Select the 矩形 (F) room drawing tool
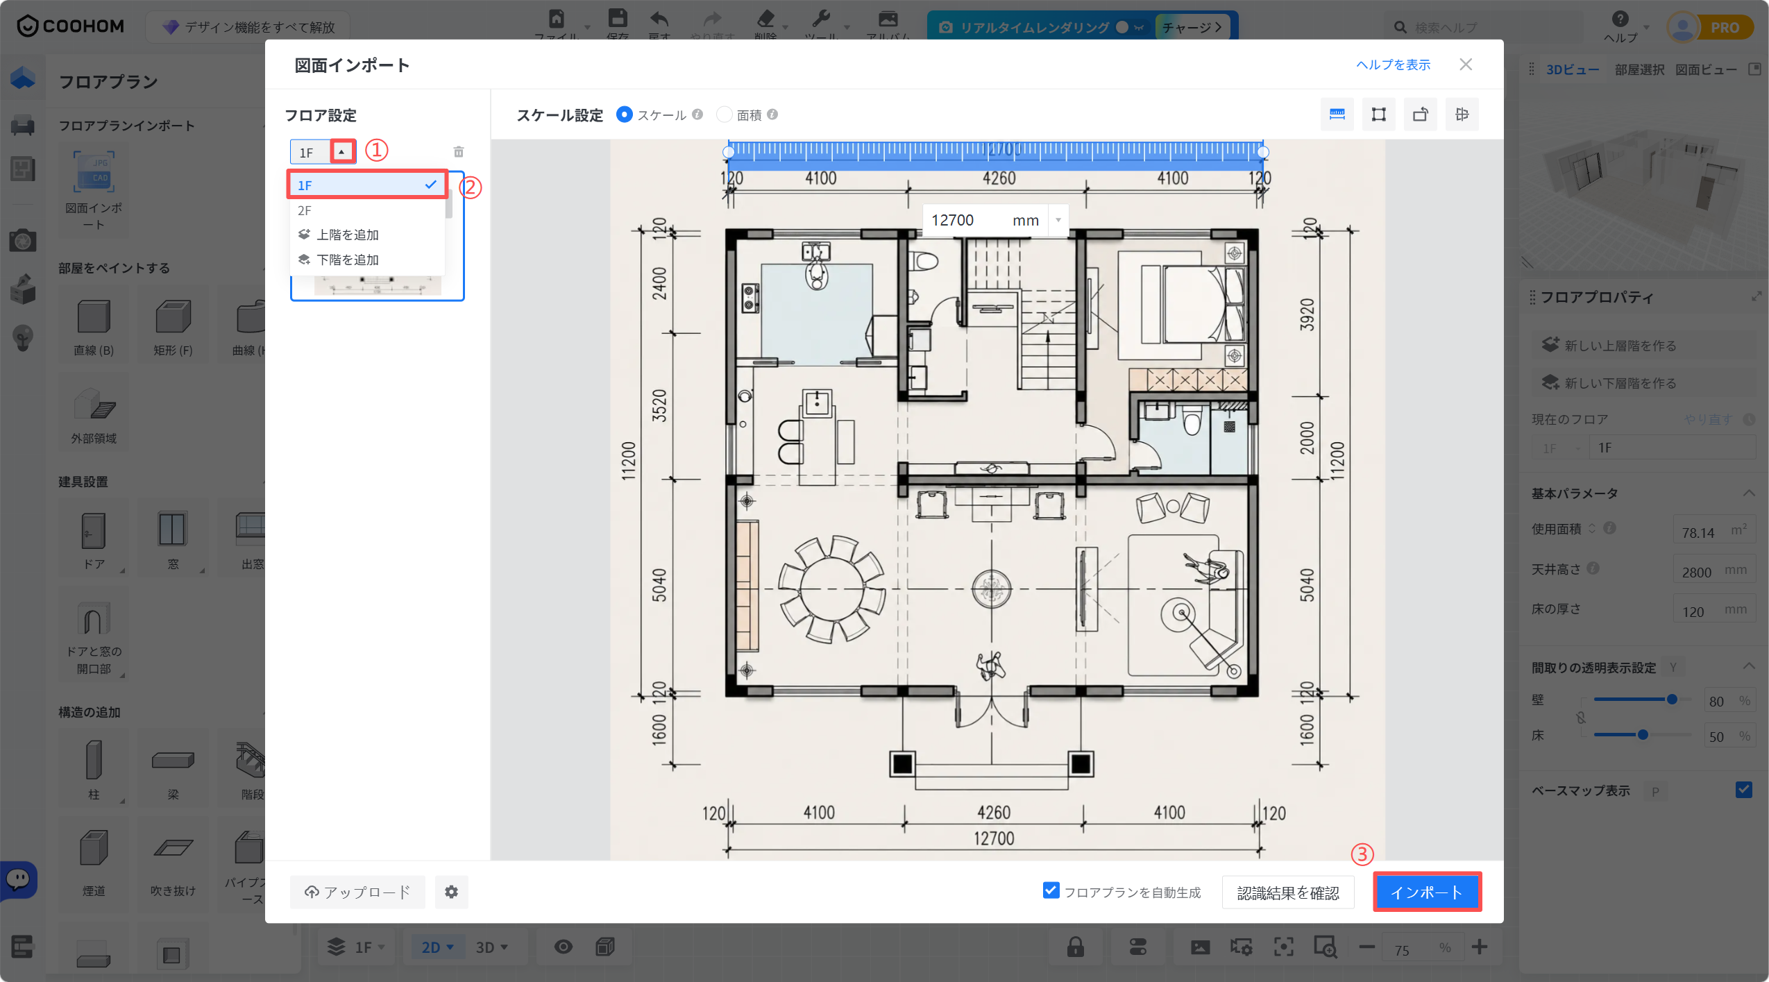This screenshot has width=1769, height=982. click(x=173, y=326)
